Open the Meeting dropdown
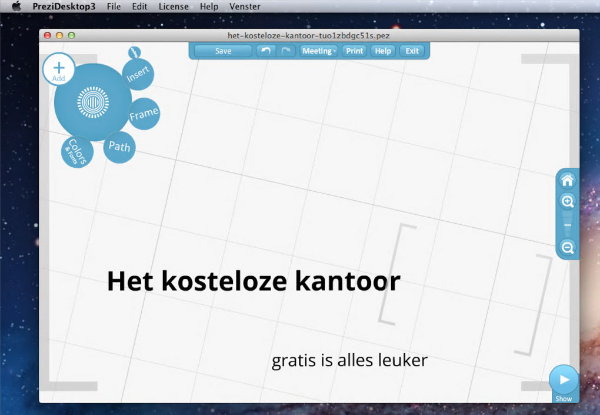Screen dimensions: 600x415 319,51
